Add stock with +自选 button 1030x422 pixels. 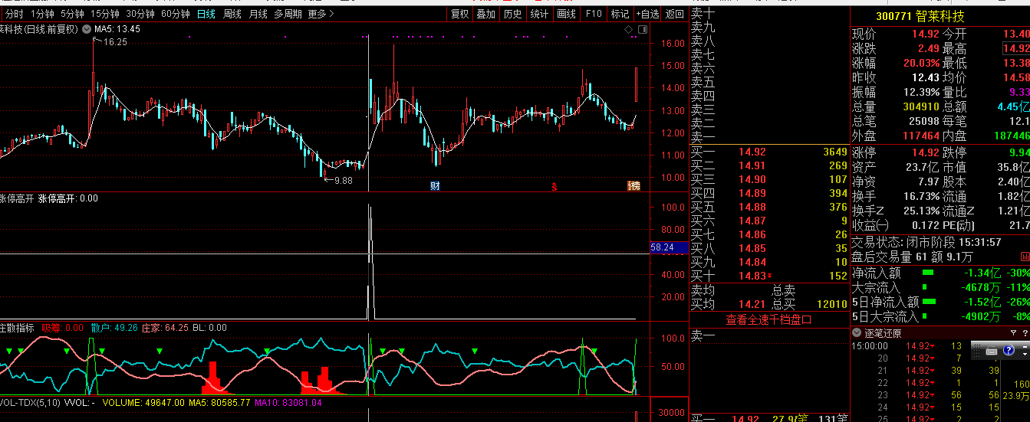tap(647, 14)
